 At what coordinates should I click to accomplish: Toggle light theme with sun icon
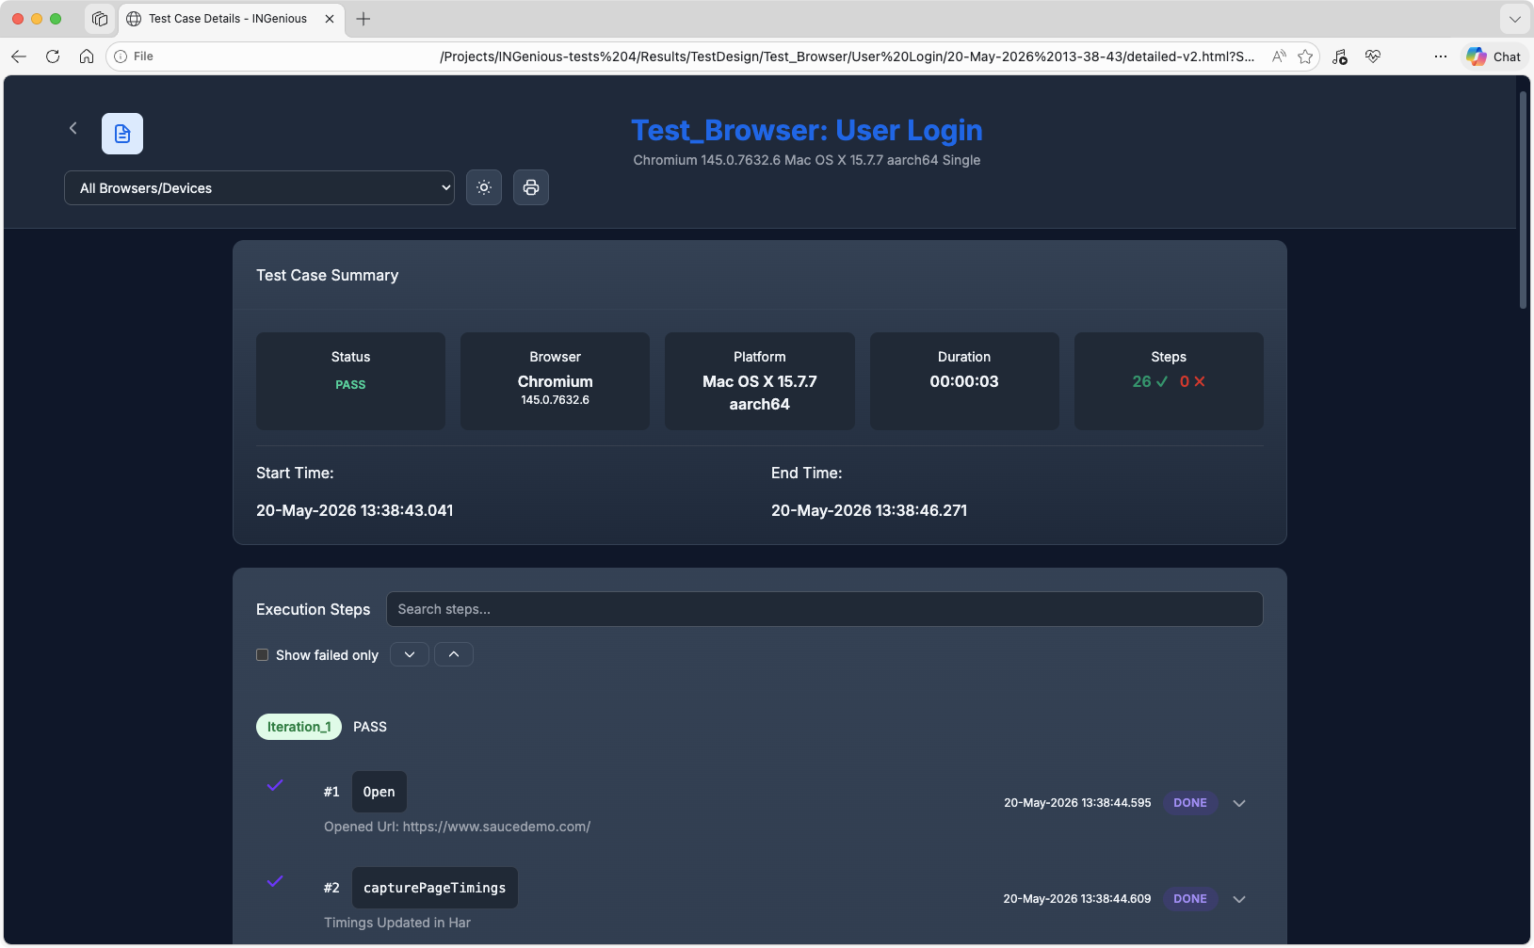[484, 187]
